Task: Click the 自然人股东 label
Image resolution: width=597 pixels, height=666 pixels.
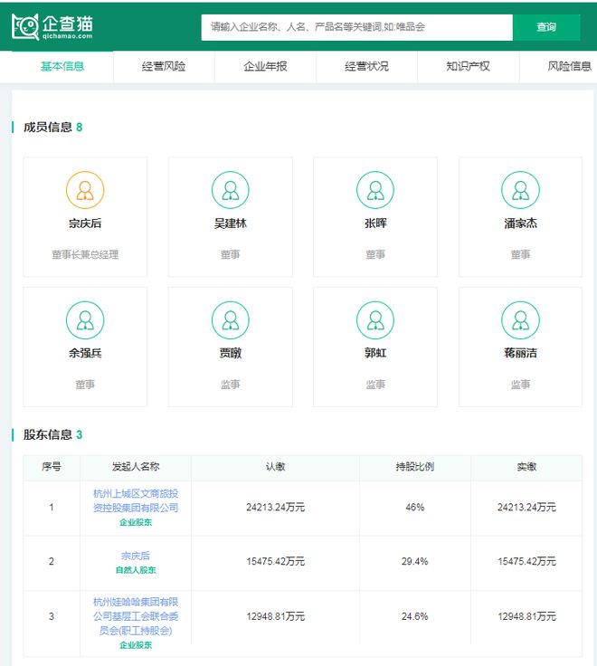Action: (136, 570)
